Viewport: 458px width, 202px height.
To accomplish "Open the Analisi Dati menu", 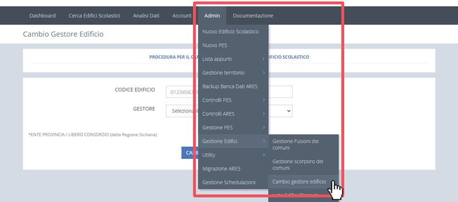I will (146, 15).
